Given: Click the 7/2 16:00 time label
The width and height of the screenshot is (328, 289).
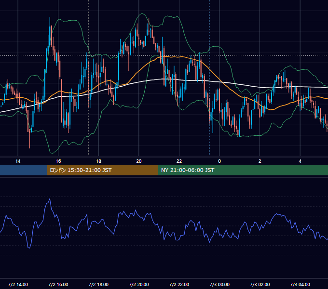Looking at the screenshot, I should [58, 284].
